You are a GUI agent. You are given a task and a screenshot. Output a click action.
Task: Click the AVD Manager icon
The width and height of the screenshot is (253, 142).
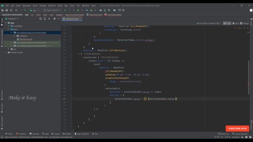tap(105, 10)
